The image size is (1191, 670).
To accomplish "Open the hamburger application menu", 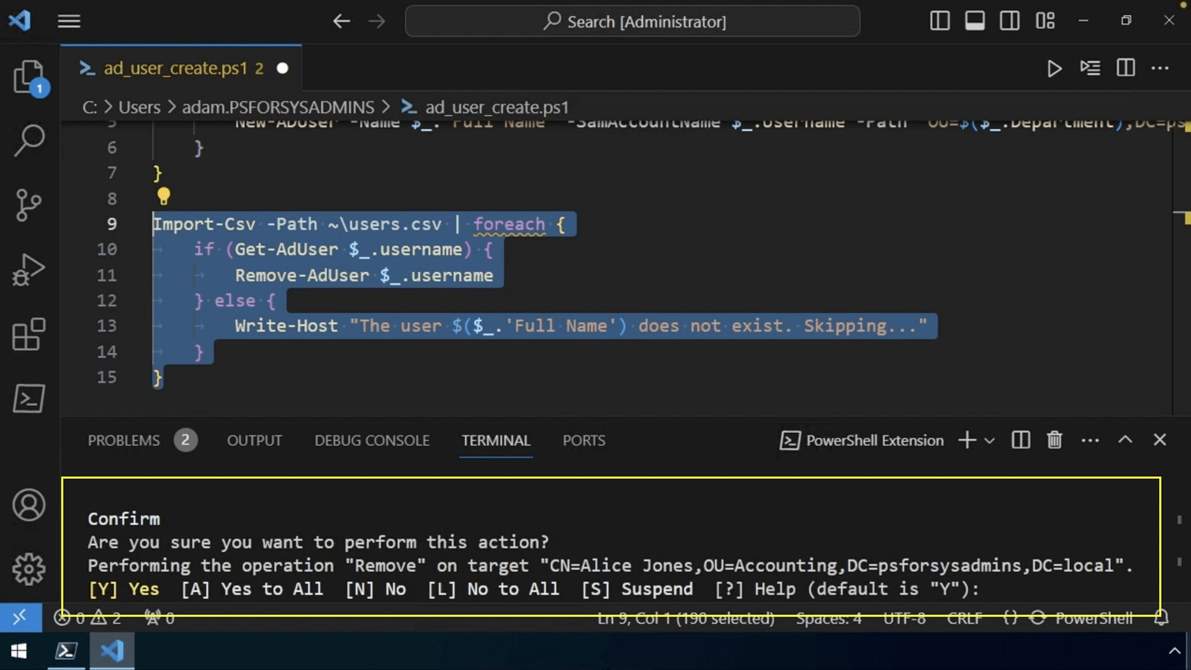I will point(69,21).
